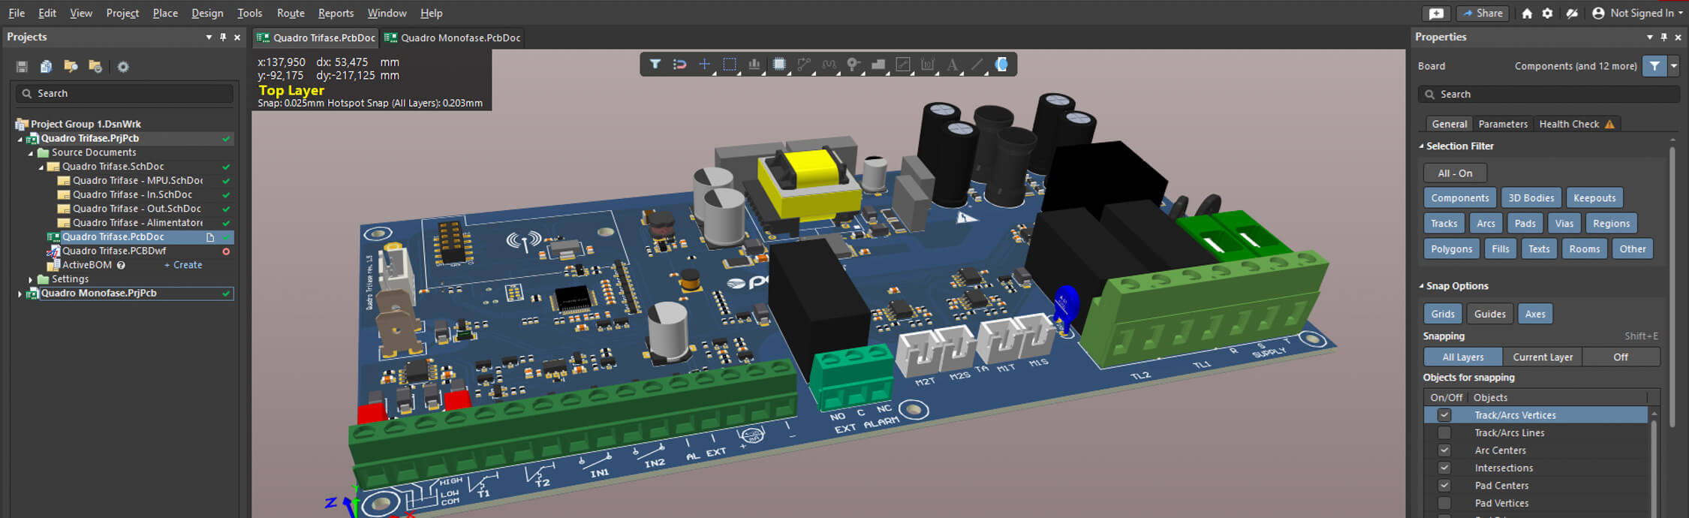The width and height of the screenshot is (1689, 518).
Task: Toggle the Axes snap option
Action: pos(1535,314)
